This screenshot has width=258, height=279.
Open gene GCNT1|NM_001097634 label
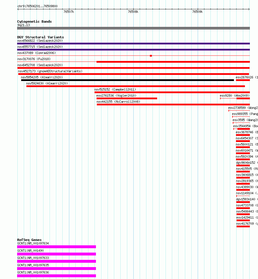pyautogui.click(x=33, y=243)
